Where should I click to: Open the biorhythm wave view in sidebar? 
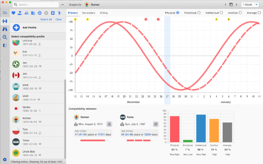[5, 13]
